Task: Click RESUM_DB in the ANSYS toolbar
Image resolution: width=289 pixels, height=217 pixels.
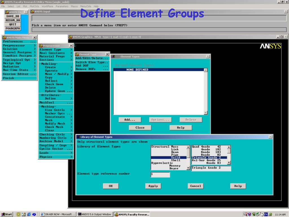Action: click(x=13, y=20)
